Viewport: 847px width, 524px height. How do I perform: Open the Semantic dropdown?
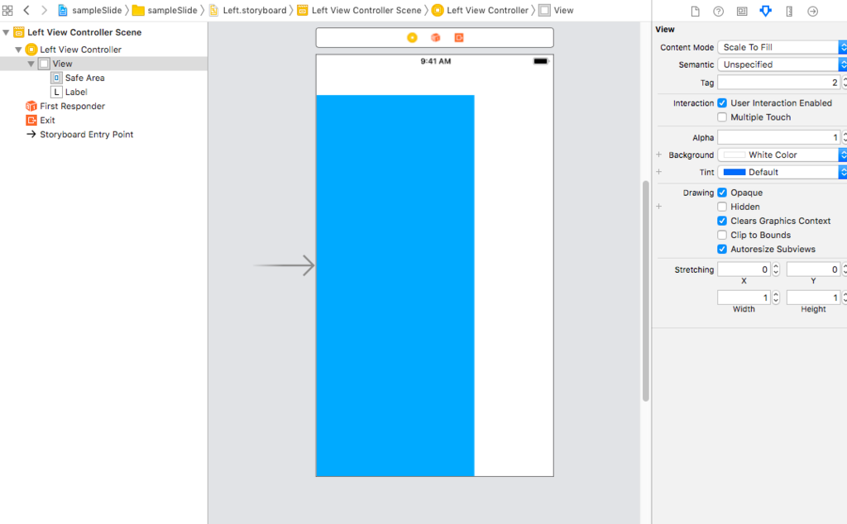(x=782, y=64)
